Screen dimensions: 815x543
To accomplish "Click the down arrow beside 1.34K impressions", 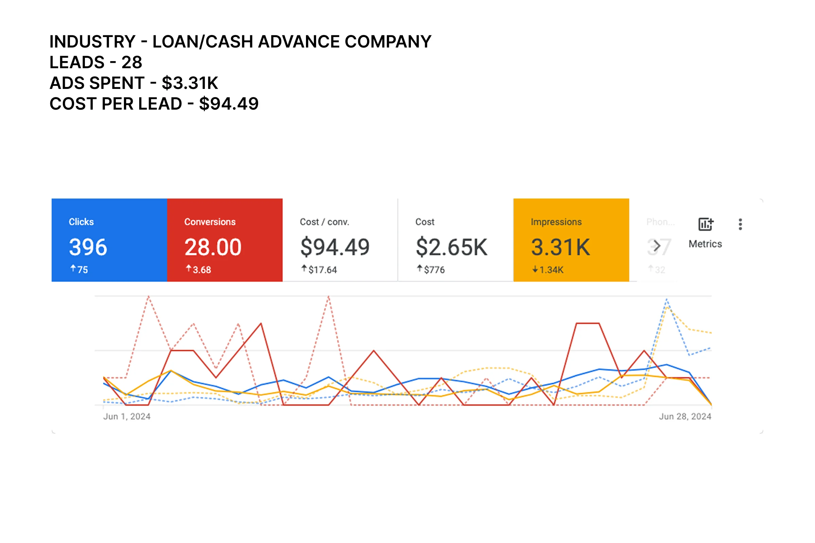I will [535, 269].
